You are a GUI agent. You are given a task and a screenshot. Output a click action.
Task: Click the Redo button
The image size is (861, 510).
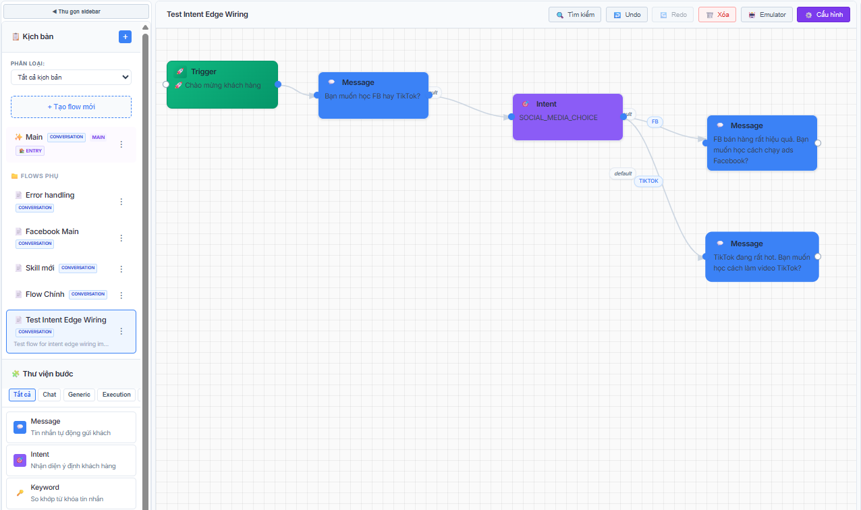673,15
